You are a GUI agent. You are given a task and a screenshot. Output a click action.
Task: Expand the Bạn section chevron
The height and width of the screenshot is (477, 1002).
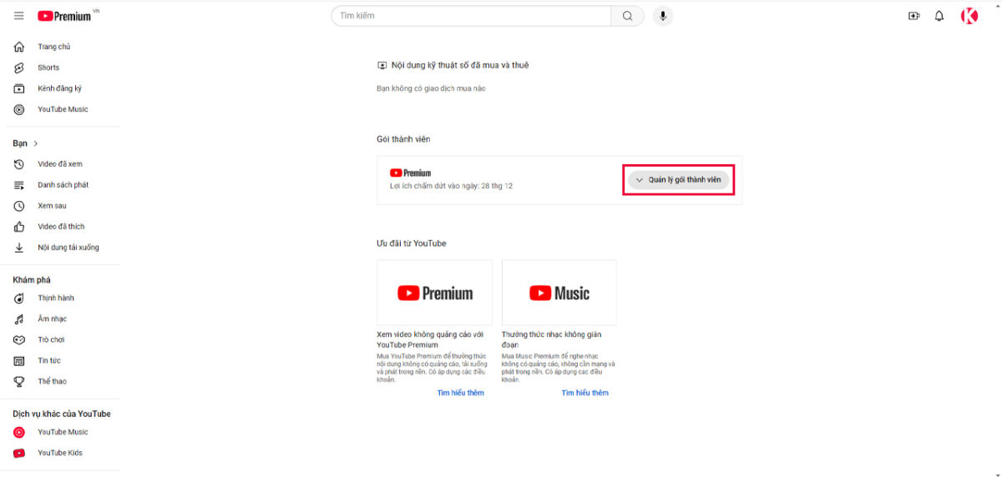(x=35, y=143)
